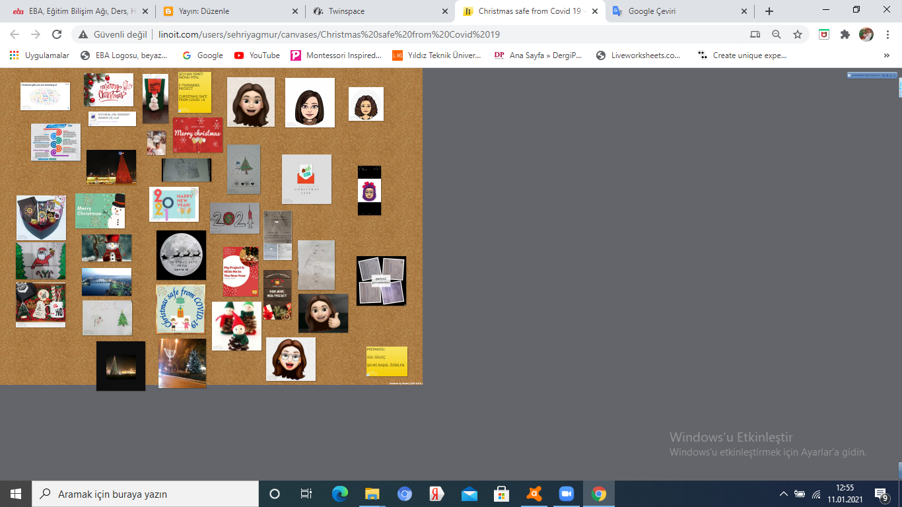Open the pinecone elves photo
902x507 pixels.
(236, 326)
